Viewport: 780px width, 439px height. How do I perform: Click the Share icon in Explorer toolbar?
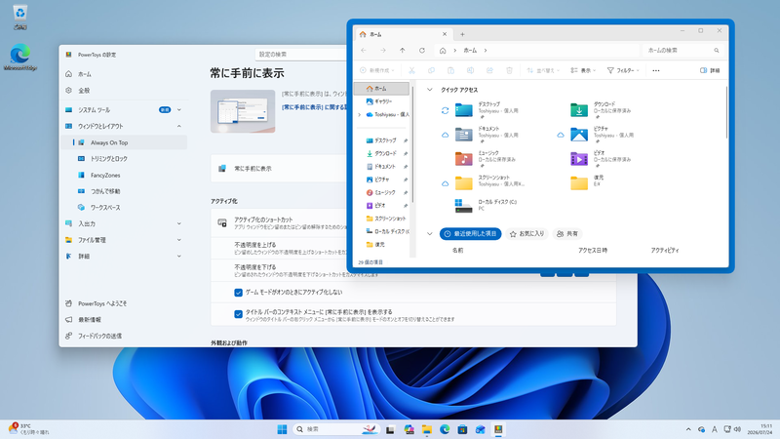point(490,70)
